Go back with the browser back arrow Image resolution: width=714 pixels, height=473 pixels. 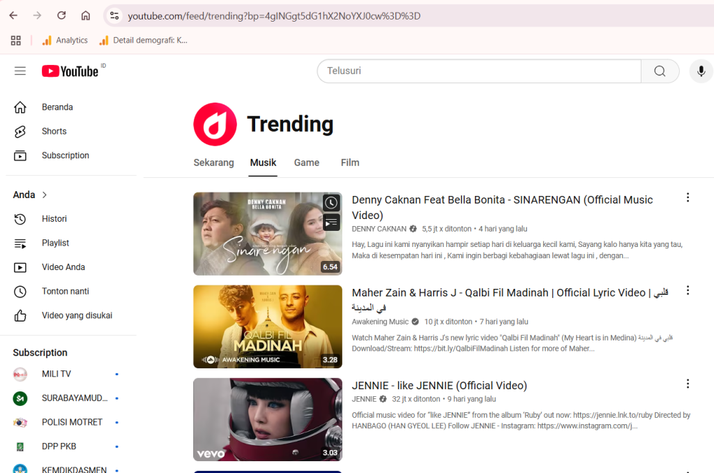(14, 15)
